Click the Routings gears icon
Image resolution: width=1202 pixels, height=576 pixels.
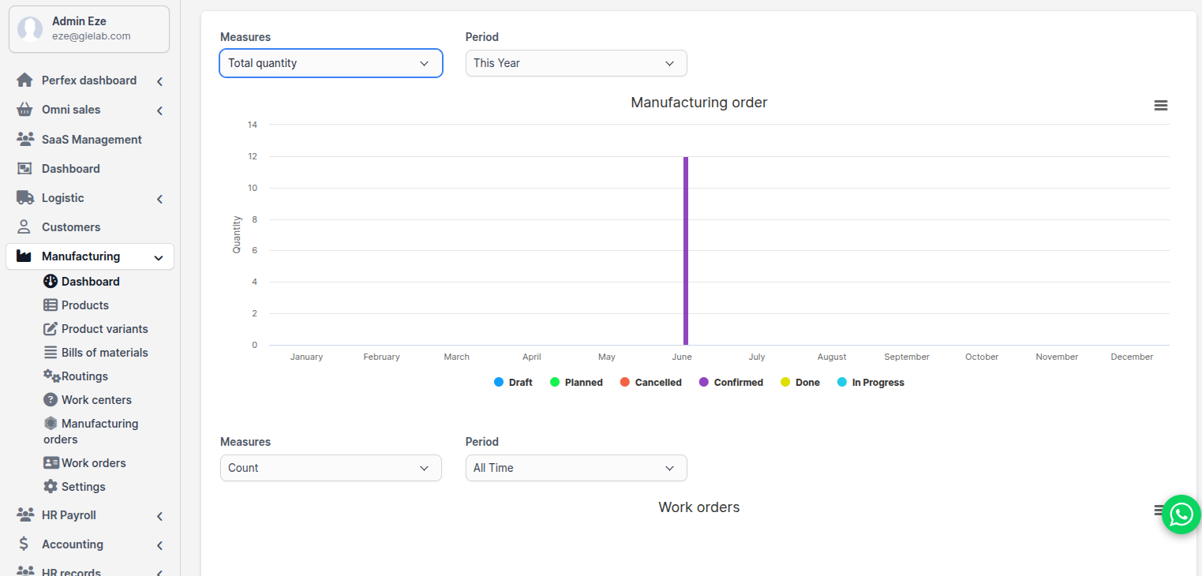[x=51, y=376]
